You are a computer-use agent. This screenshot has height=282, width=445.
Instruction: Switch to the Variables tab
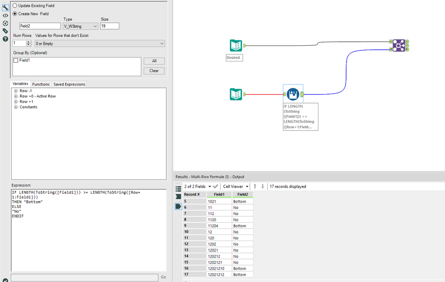20,84
